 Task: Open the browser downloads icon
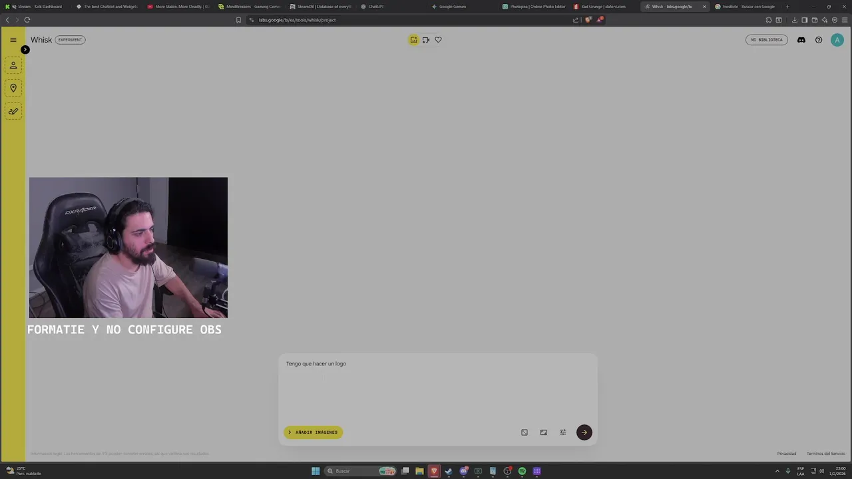tap(795, 20)
